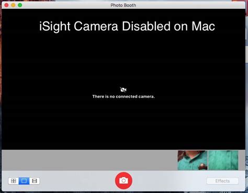Open the last plain green photo thumbnail

tap(223, 160)
